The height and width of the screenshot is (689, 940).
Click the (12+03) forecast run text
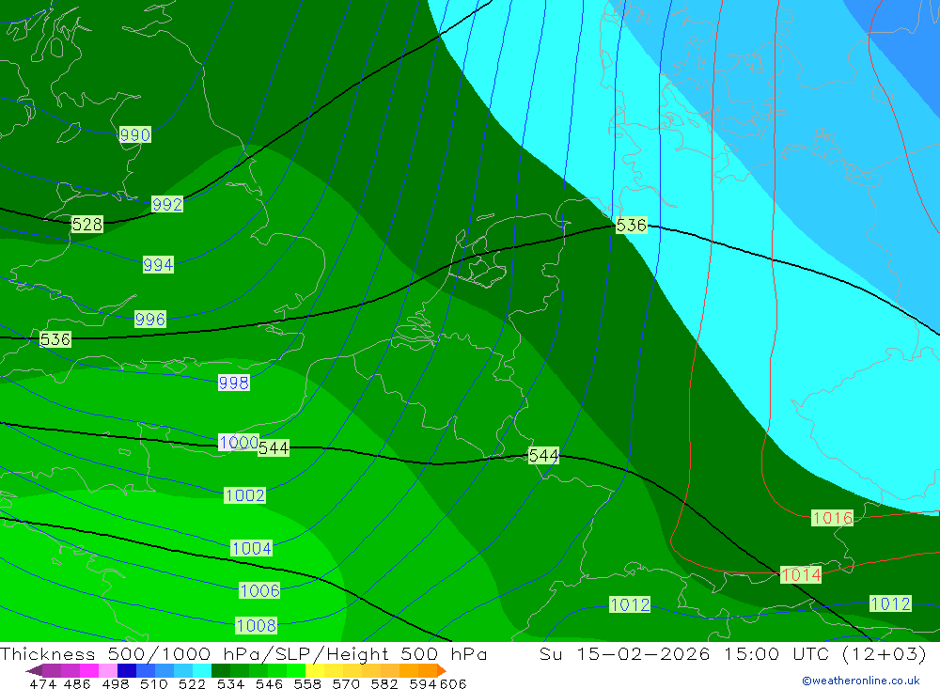[x=885, y=653]
